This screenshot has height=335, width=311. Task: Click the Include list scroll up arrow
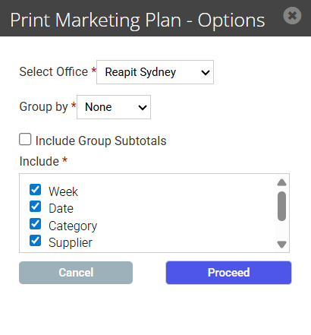click(281, 182)
